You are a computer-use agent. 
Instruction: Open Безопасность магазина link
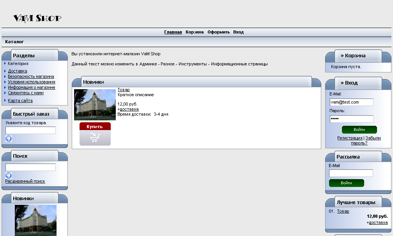pos(31,76)
